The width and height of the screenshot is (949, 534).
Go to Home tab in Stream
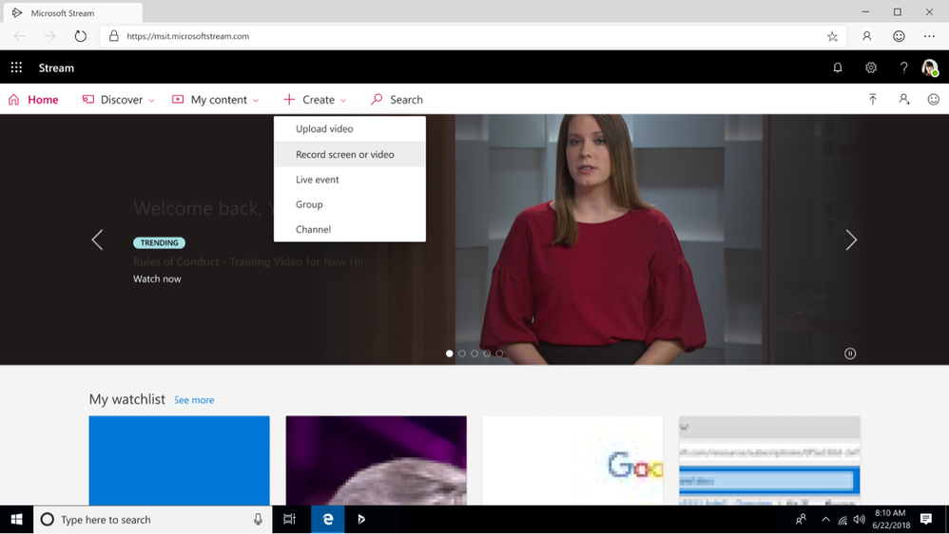point(33,100)
